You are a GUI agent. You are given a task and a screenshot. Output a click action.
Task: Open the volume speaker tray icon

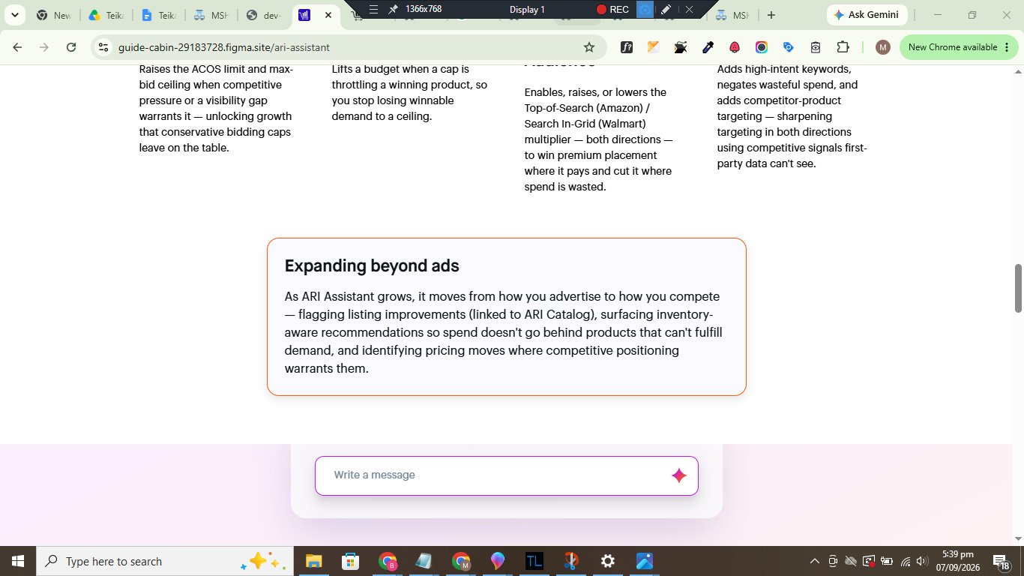coord(923,561)
